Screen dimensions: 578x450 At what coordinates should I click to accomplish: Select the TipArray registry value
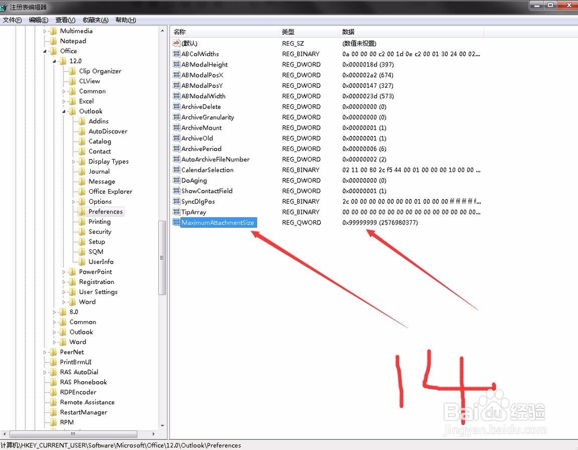coord(194,212)
